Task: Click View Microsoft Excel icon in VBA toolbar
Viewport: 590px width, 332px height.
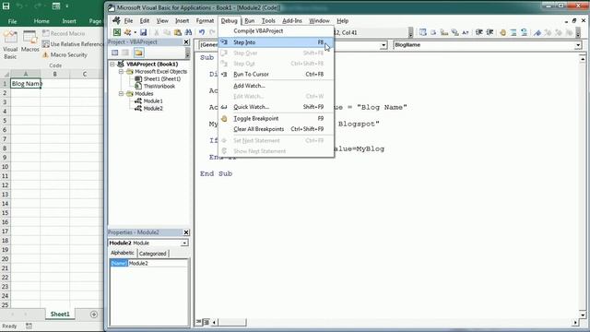Action: pos(117,32)
